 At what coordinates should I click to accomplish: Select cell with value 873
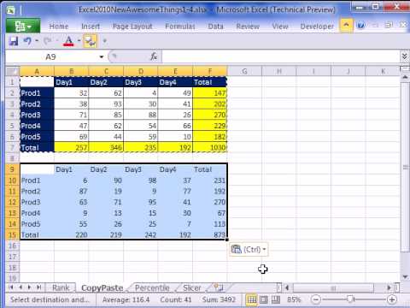coord(210,234)
